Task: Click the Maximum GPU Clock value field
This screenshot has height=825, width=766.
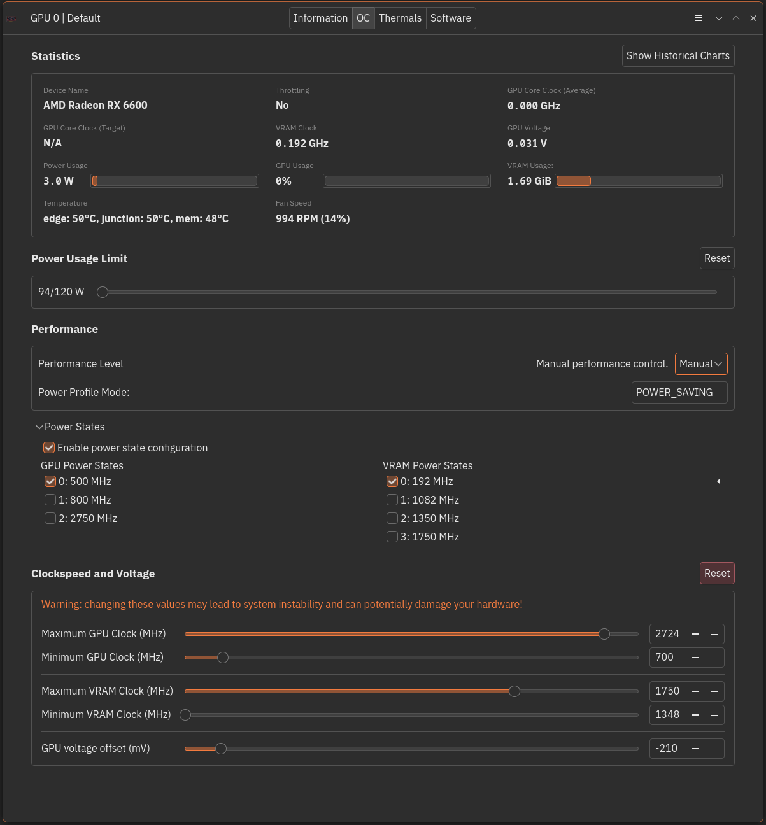Action: 667,634
